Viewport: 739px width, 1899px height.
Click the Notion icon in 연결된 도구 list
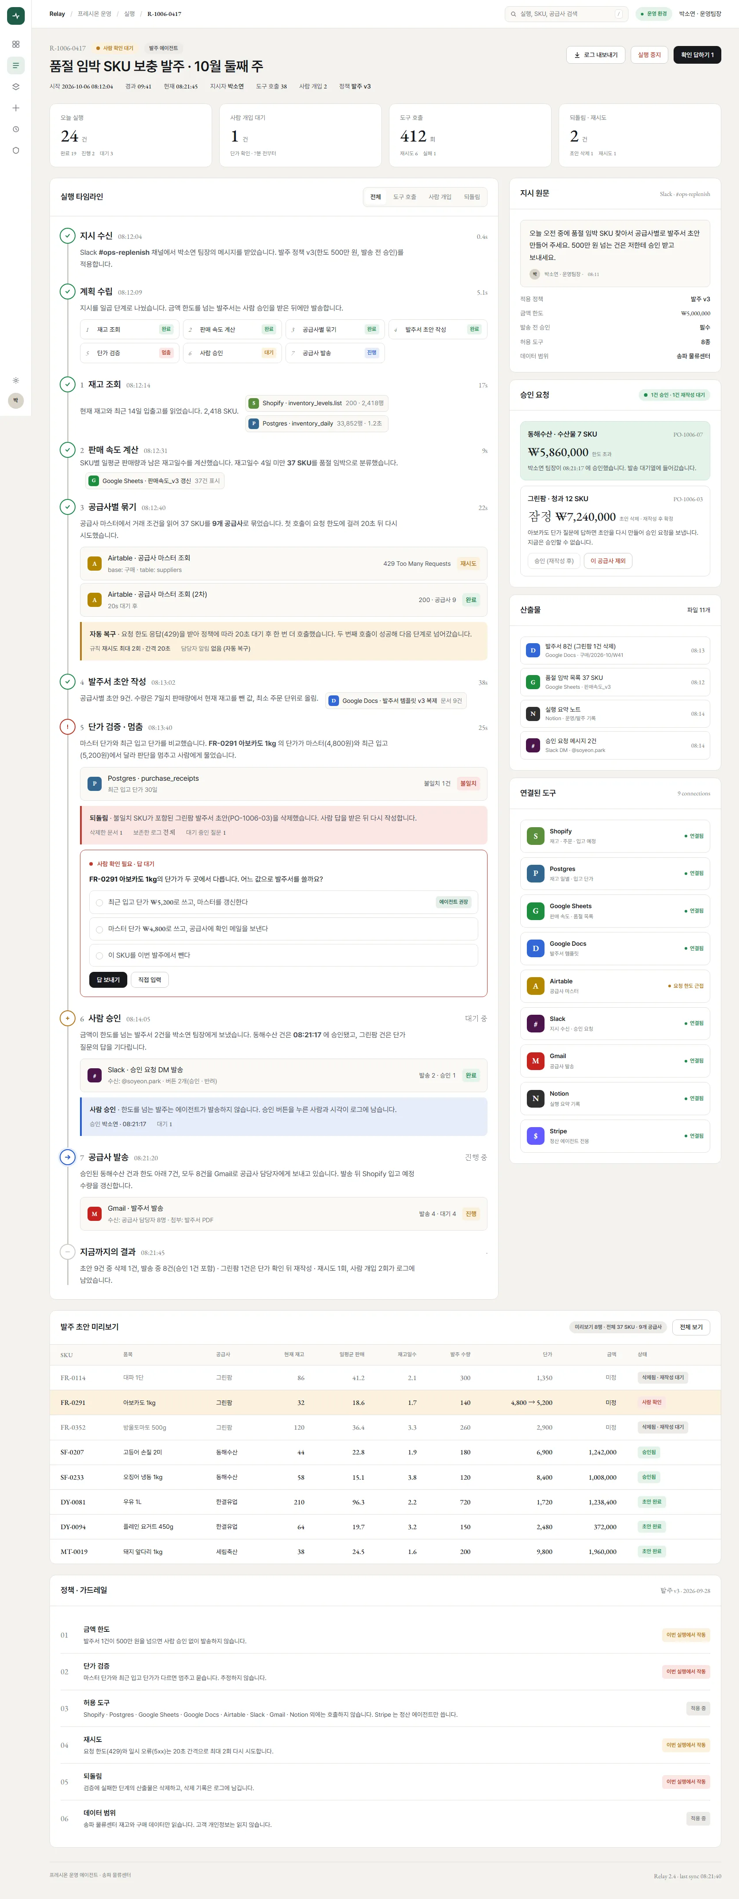pyautogui.click(x=535, y=1098)
